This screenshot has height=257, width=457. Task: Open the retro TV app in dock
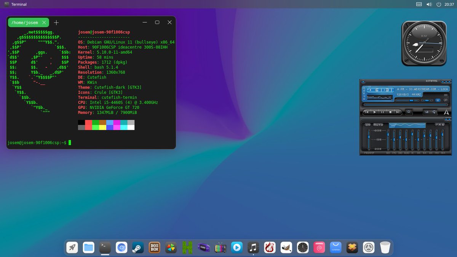220,248
